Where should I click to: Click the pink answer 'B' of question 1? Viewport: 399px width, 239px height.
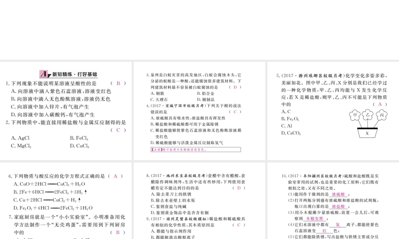pos(118,83)
